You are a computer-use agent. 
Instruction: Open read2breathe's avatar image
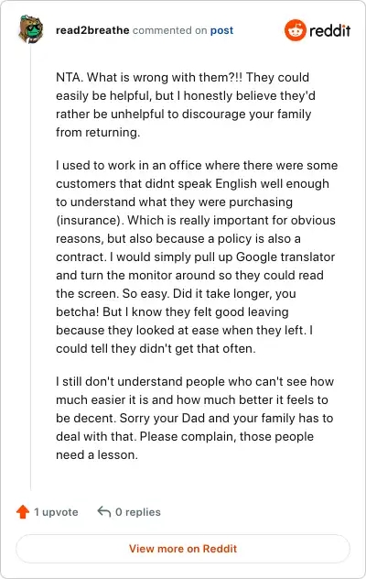(x=31, y=29)
